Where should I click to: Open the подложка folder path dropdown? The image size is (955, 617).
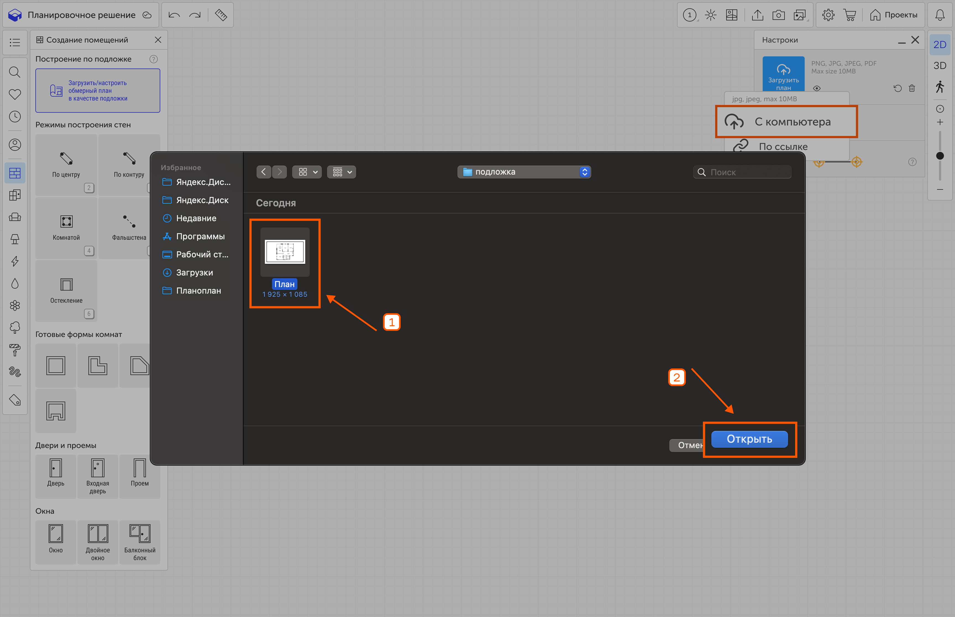pyautogui.click(x=524, y=172)
